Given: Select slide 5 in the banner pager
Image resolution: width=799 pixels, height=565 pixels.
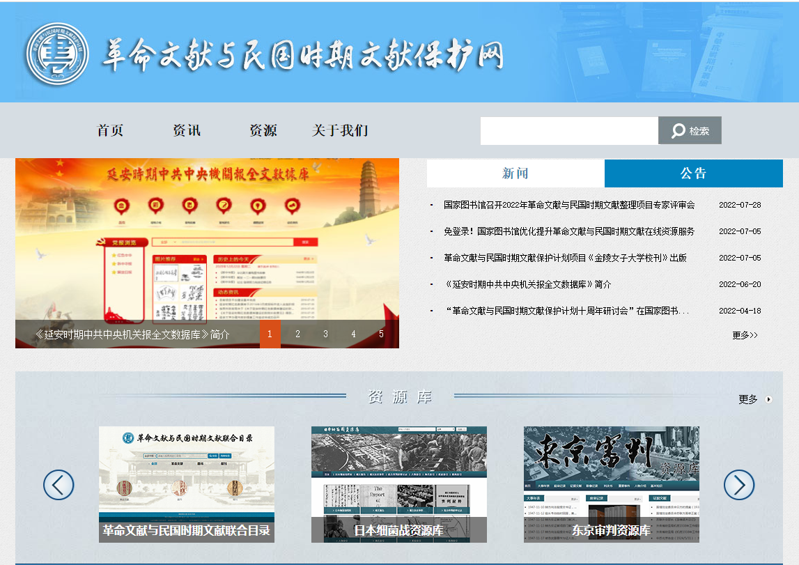Looking at the screenshot, I should point(381,334).
